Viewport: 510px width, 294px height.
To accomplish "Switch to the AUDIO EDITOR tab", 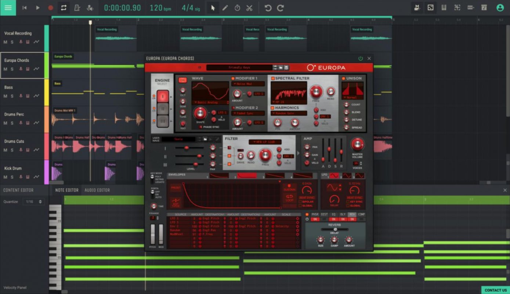I will point(97,190).
